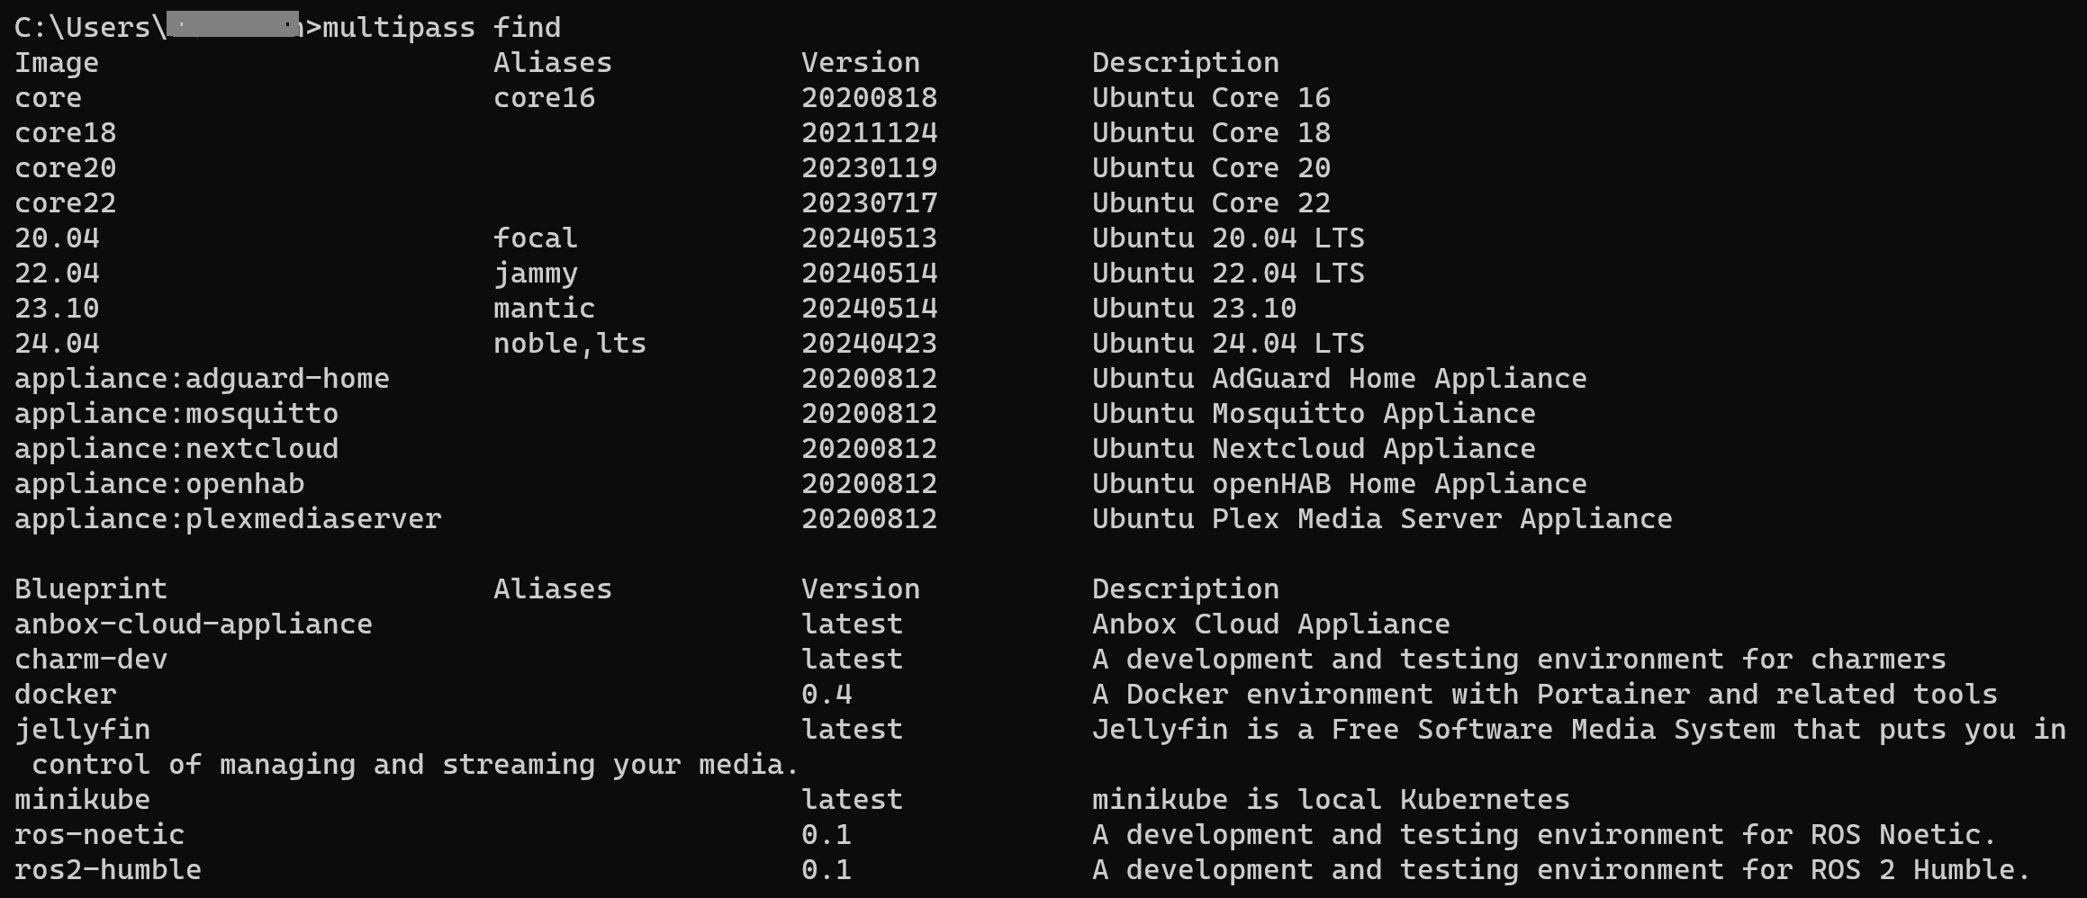This screenshot has height=898, width=2087.
Task: Click the 'focal' alias text
Action: click(535, 238)
